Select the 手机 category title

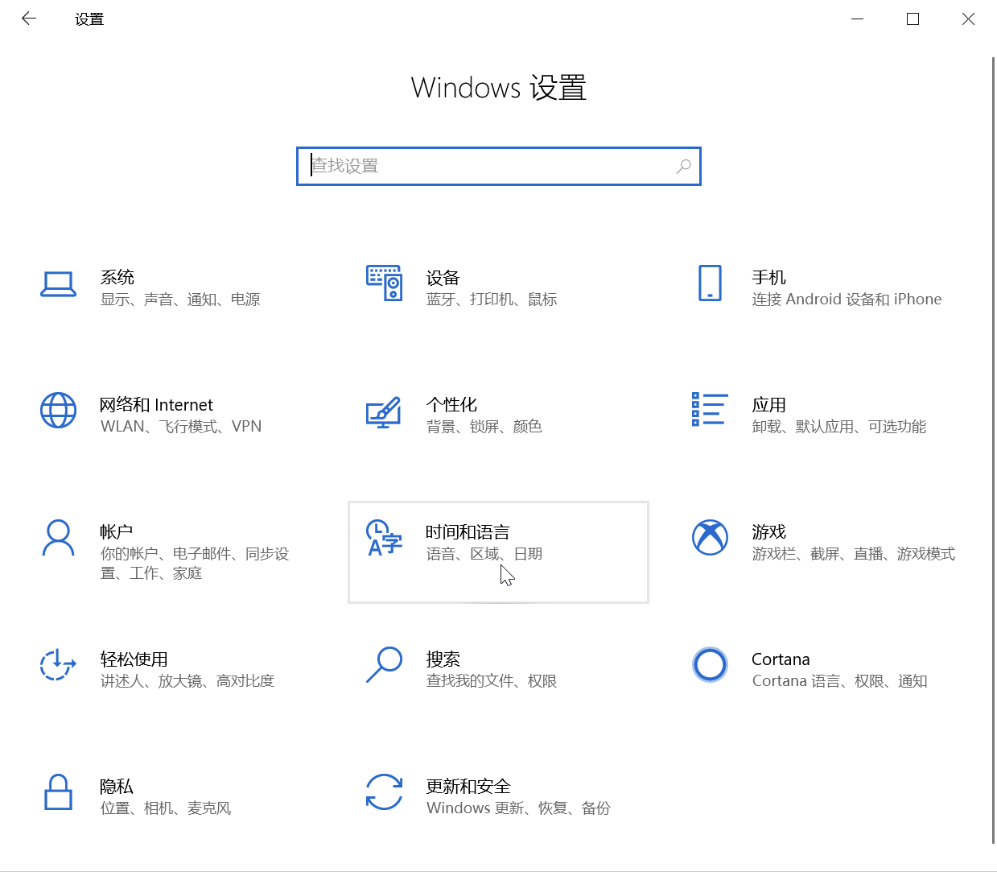click(768, 277)
